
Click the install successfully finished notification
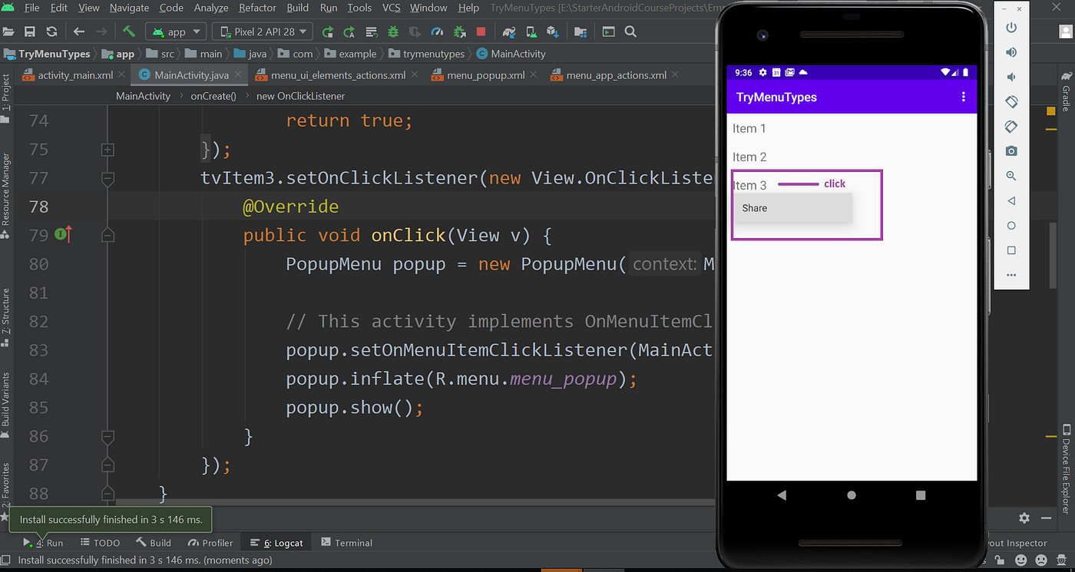pos(110,520)
